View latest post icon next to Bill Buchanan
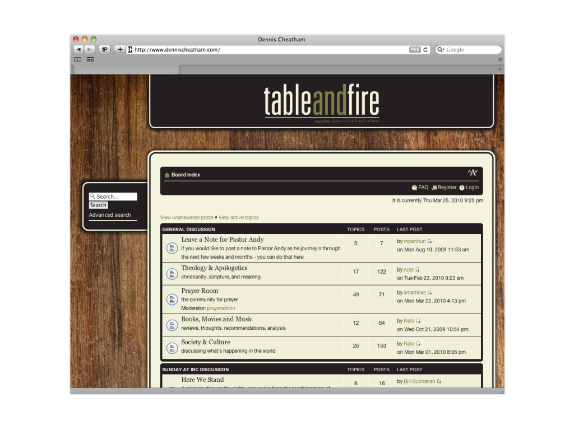 point(439,381)
